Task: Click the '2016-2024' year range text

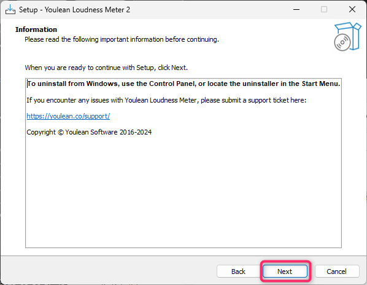Action: (136, 132)
